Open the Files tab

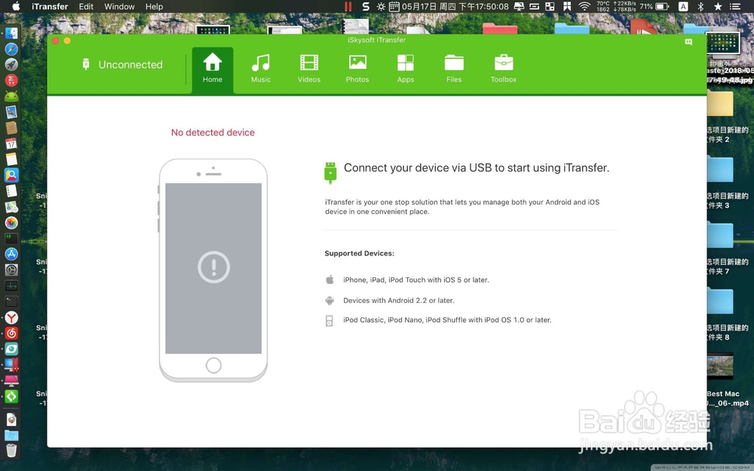(453, 69)
